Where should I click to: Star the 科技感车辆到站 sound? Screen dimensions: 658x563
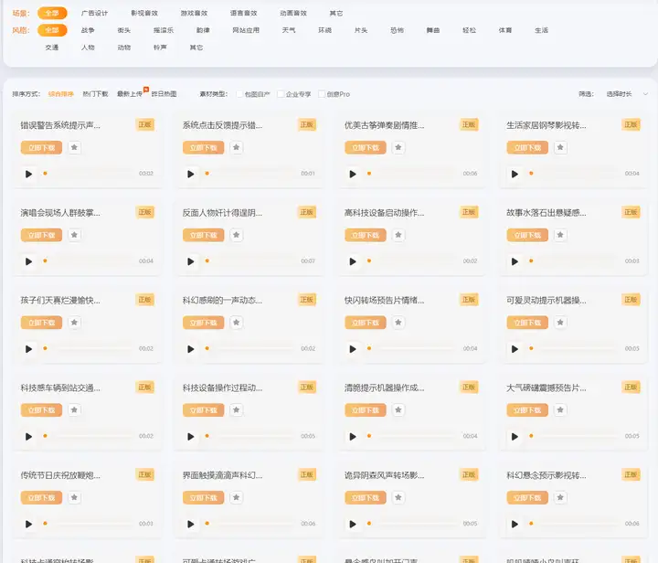point(74,409)
